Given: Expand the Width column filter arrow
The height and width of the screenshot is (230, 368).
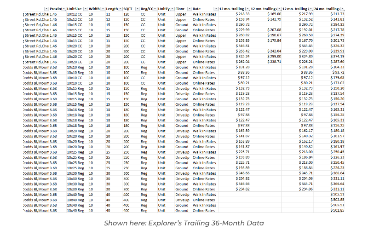Looking at the screenshot, I should [x=102, y=9].
